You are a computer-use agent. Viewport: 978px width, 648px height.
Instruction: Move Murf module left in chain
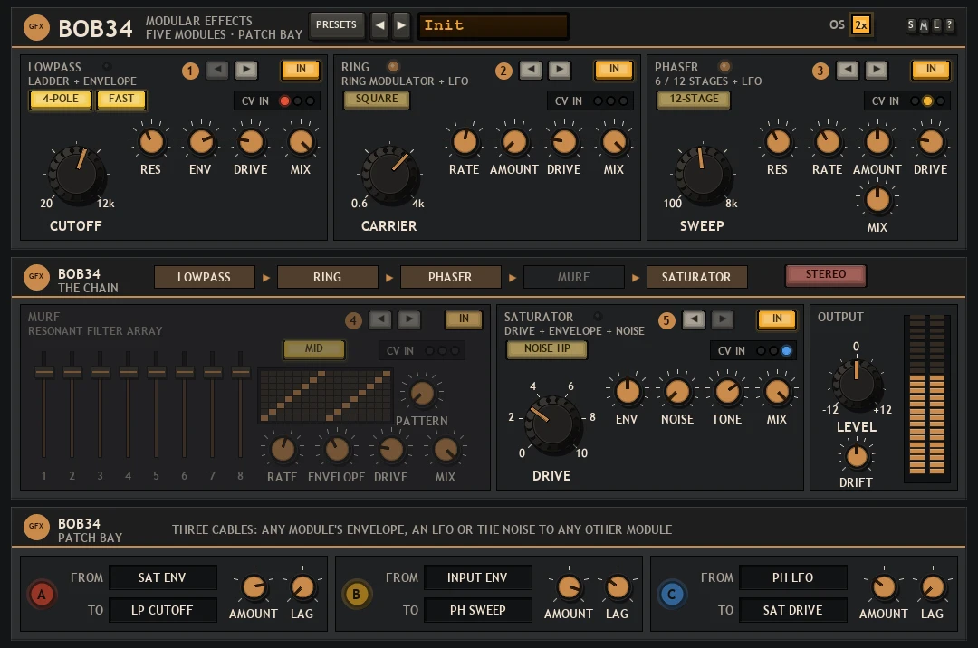click(380, 319)
